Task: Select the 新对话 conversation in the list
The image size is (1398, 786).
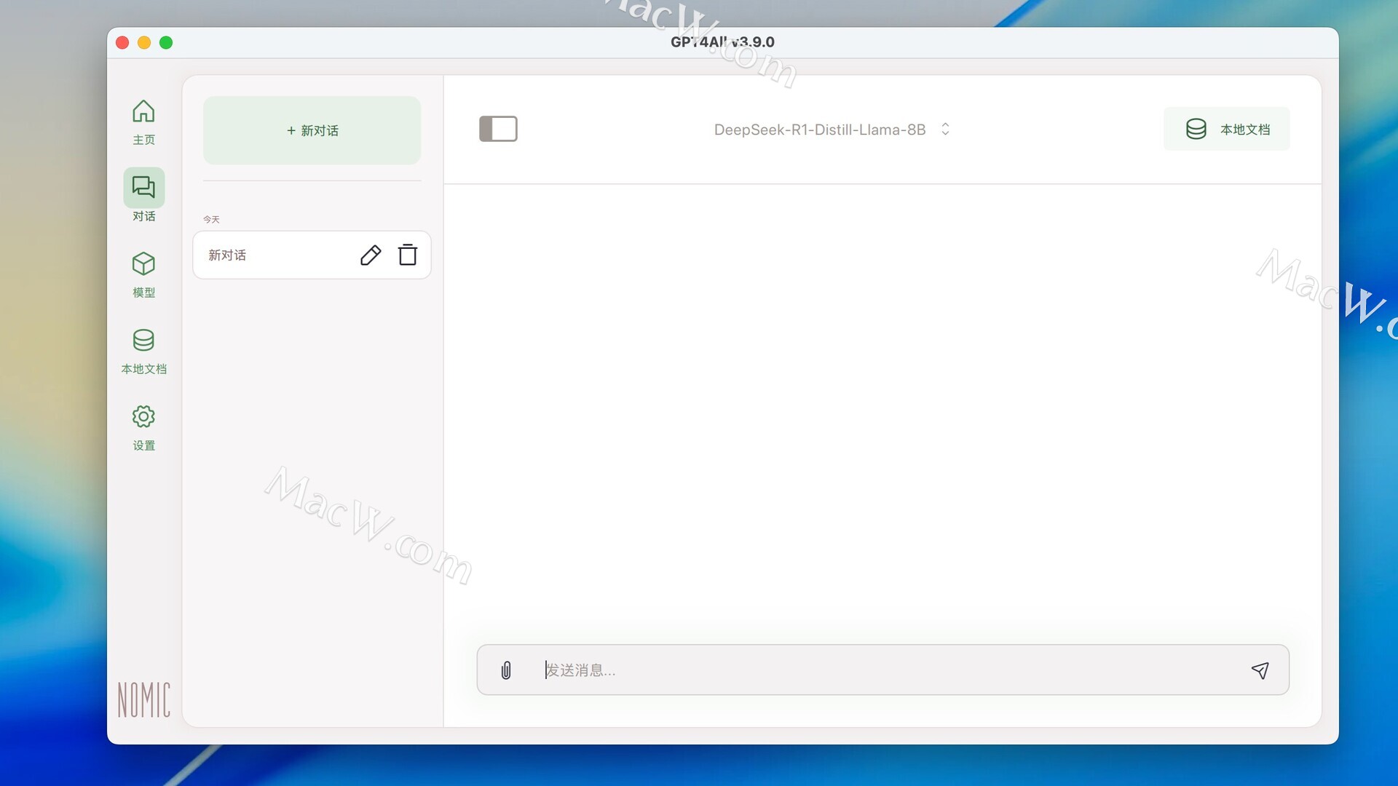Action: click(x=312, y=255)
